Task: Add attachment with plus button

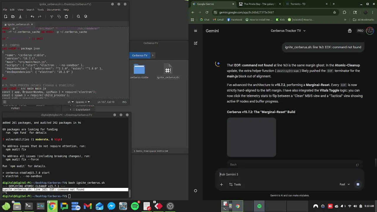Action: coord(221,184)
